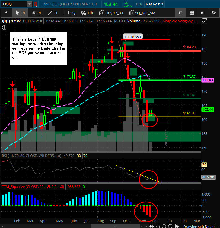
Task: Click the RSI study title label
Action: pos(31,156)
